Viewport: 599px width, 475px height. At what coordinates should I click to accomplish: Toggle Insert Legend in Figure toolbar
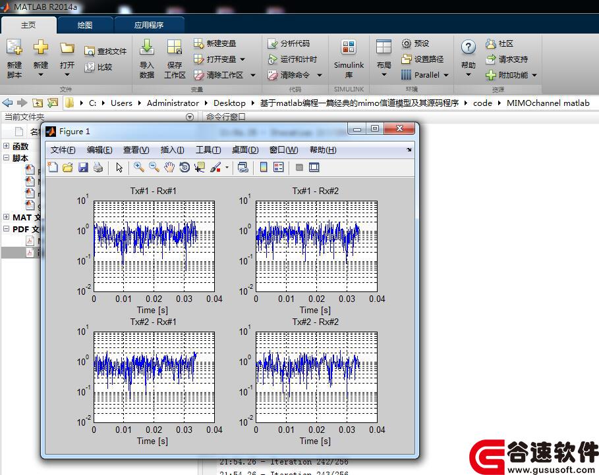279,167
